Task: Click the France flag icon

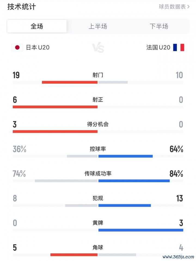Action: click(179, 47)
